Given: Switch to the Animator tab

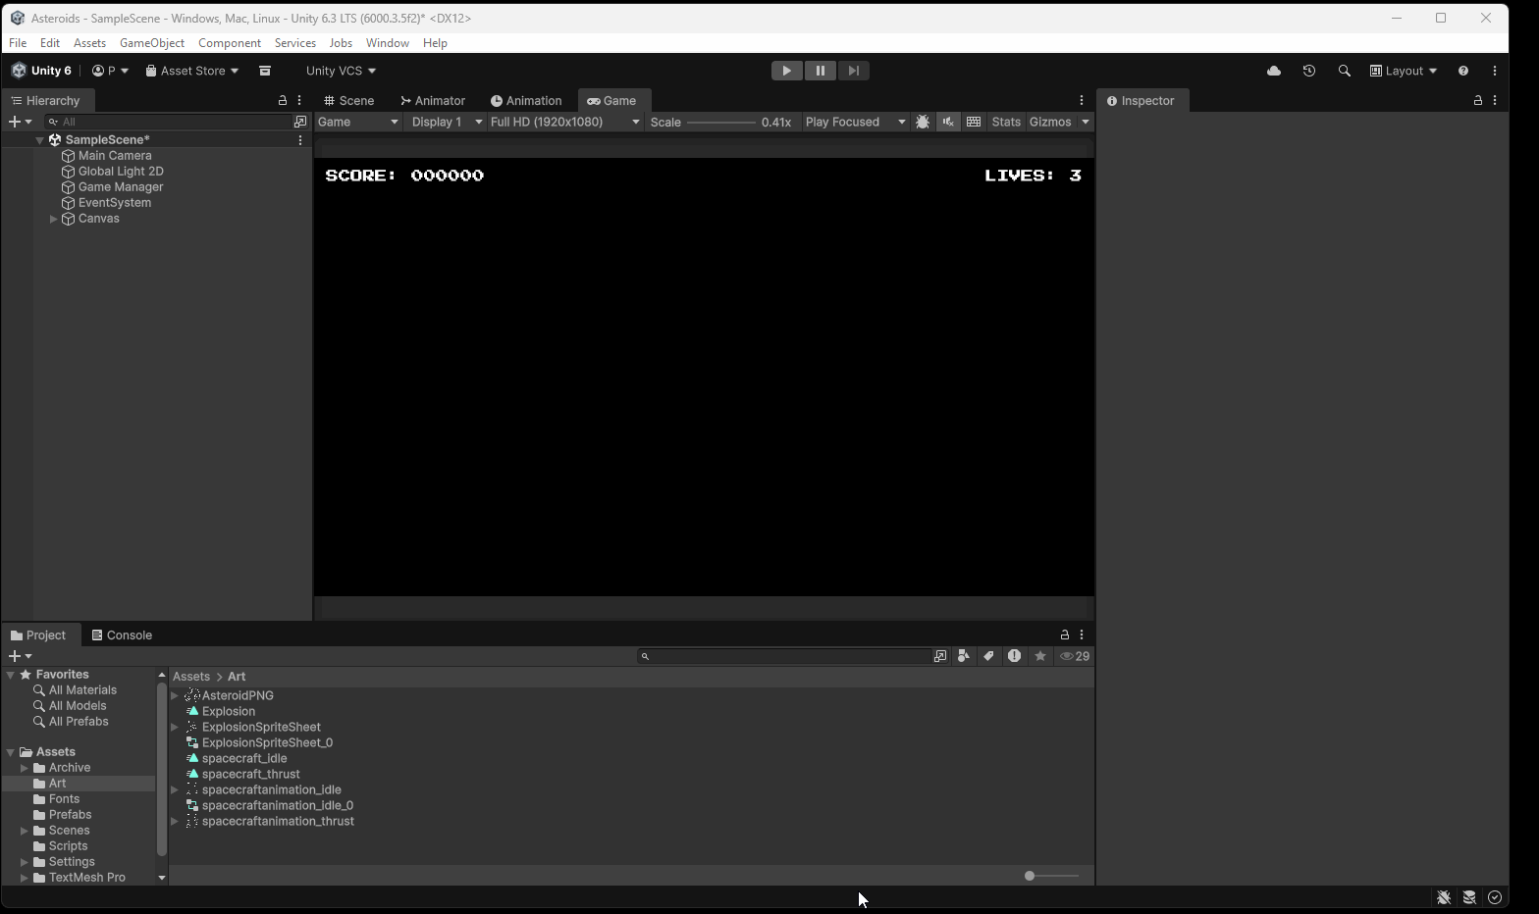Looking at the screenshot, I should coord(433,100).
